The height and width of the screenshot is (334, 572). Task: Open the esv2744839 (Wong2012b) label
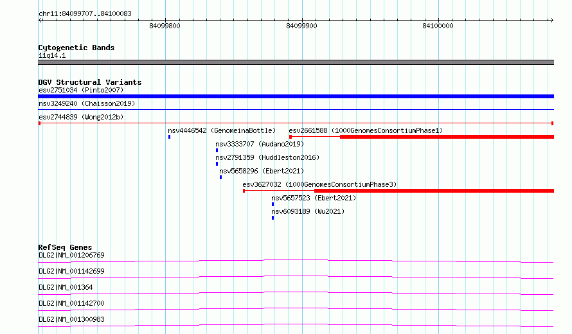pos(81,117)
